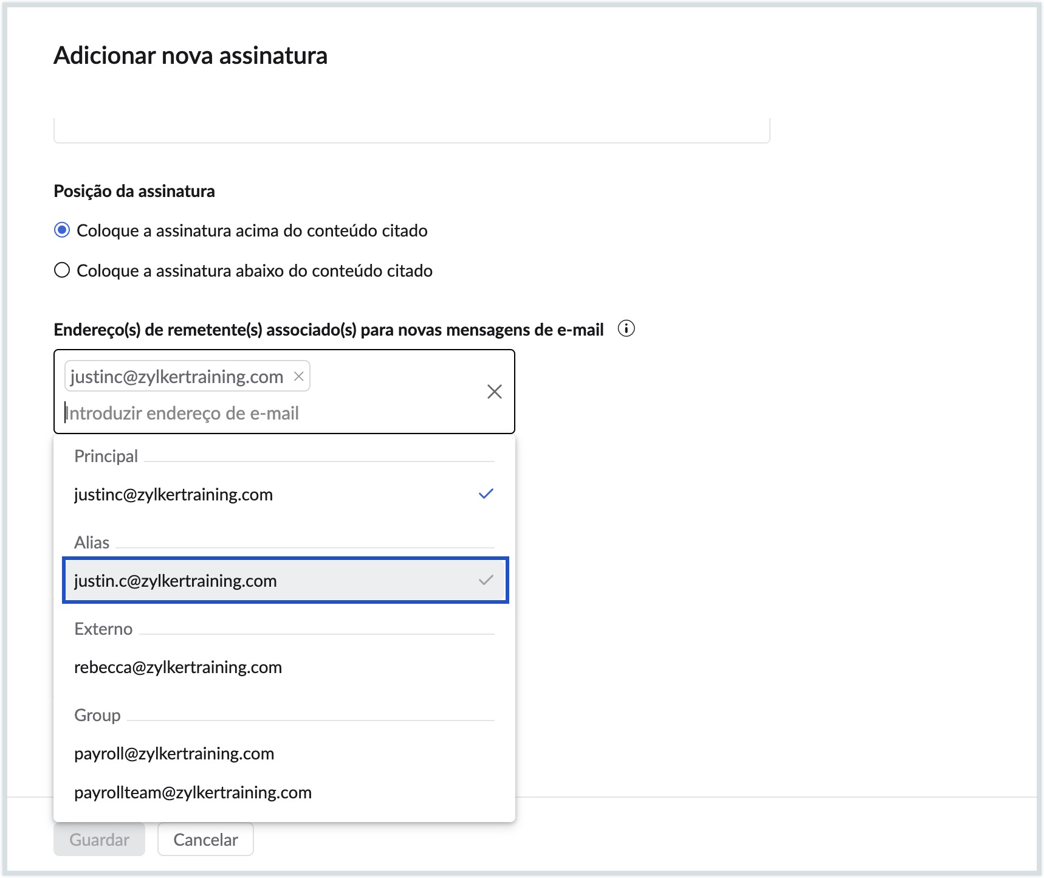Viewport: 1044px width, 878px height.
Task: Focus the 'Introduzir endereço de e-mail' field
Action: (x=243, y=413)
